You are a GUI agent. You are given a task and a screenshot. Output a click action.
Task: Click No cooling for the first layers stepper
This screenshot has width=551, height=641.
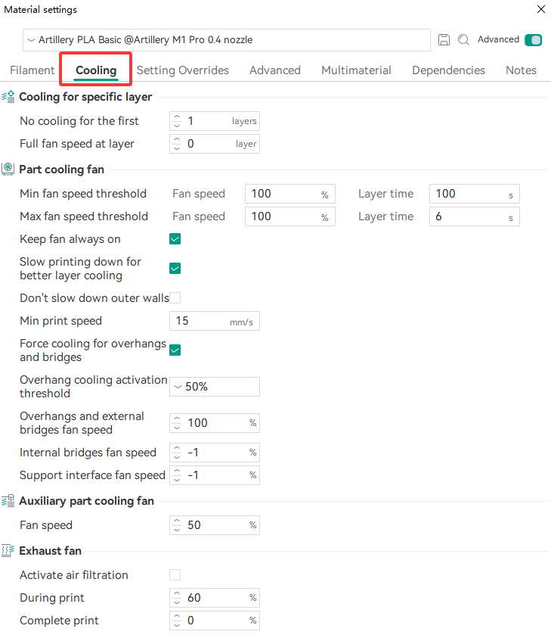pos(177,121)
